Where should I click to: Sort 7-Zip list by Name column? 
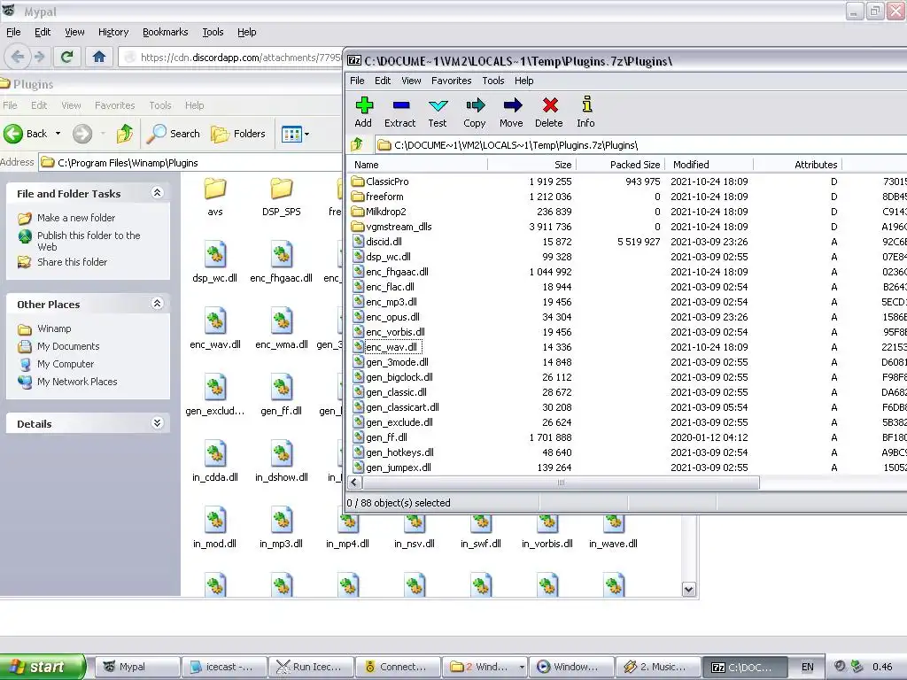pyautogui.click(x=418, y=164)
